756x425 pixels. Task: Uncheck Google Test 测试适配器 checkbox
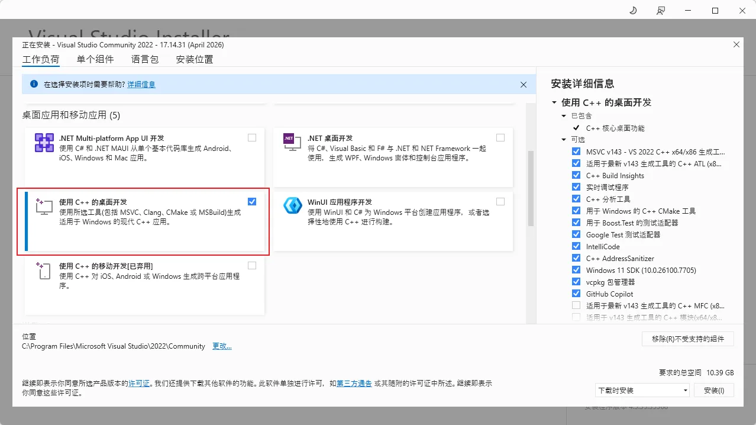pyautogui.click(x=576, y=234)
